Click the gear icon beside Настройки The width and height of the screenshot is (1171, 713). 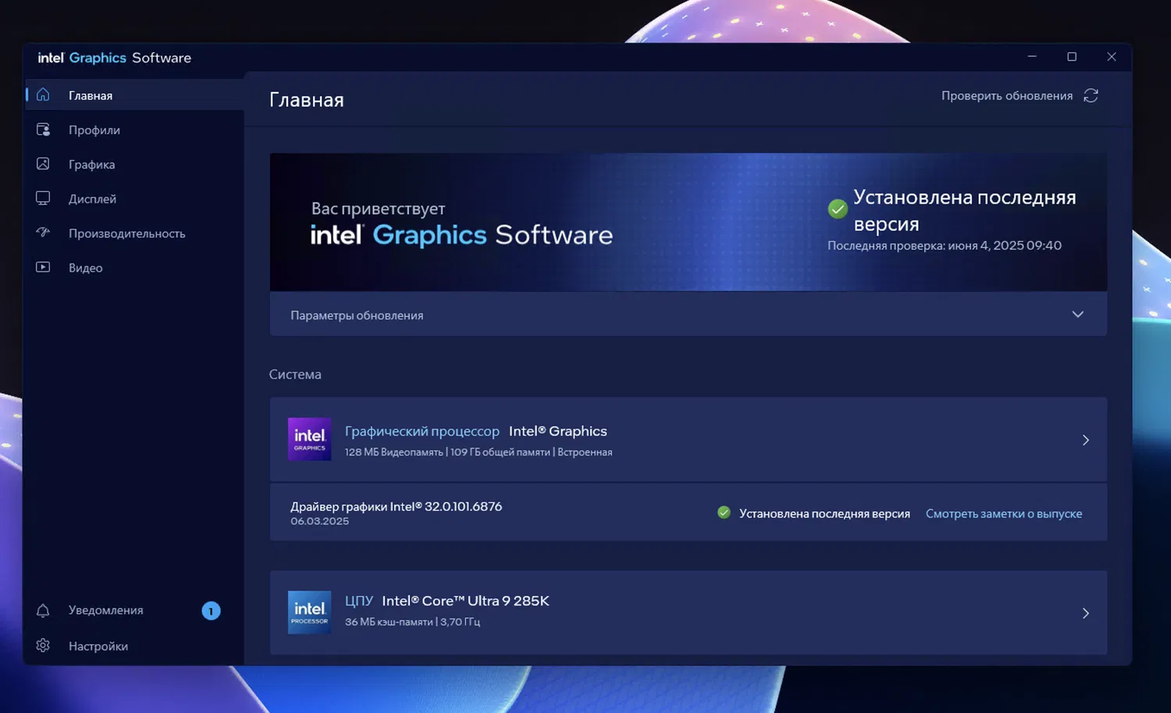(x=43, y=645)
